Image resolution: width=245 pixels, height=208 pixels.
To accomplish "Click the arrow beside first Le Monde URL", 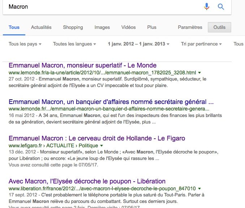I will 199,73.
